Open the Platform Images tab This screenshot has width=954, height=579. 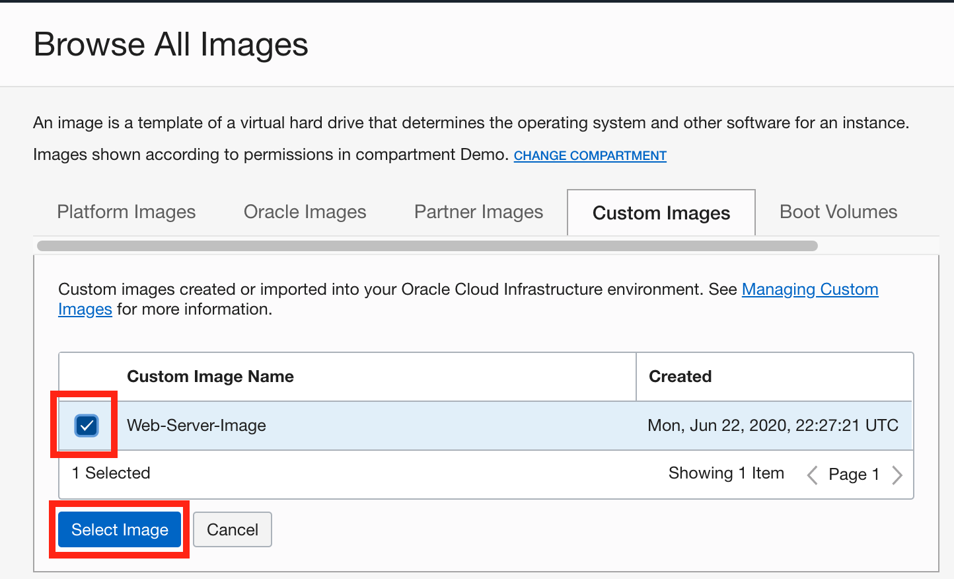point(126,212)
